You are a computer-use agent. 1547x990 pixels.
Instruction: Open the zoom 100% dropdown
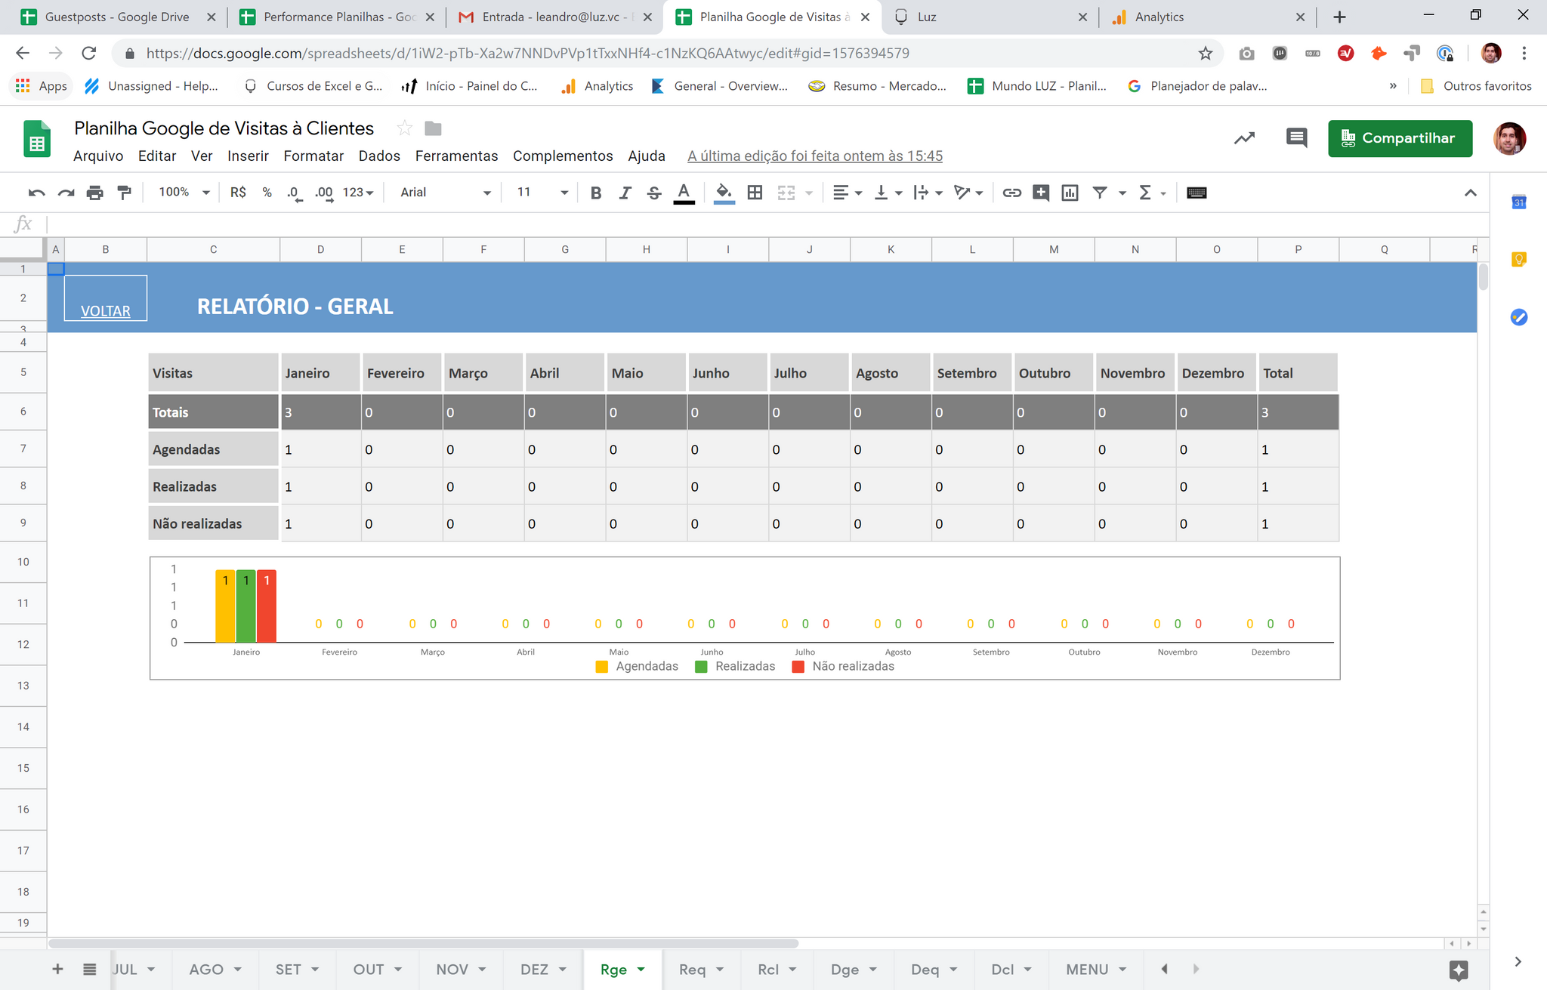(x=184, y=193)
